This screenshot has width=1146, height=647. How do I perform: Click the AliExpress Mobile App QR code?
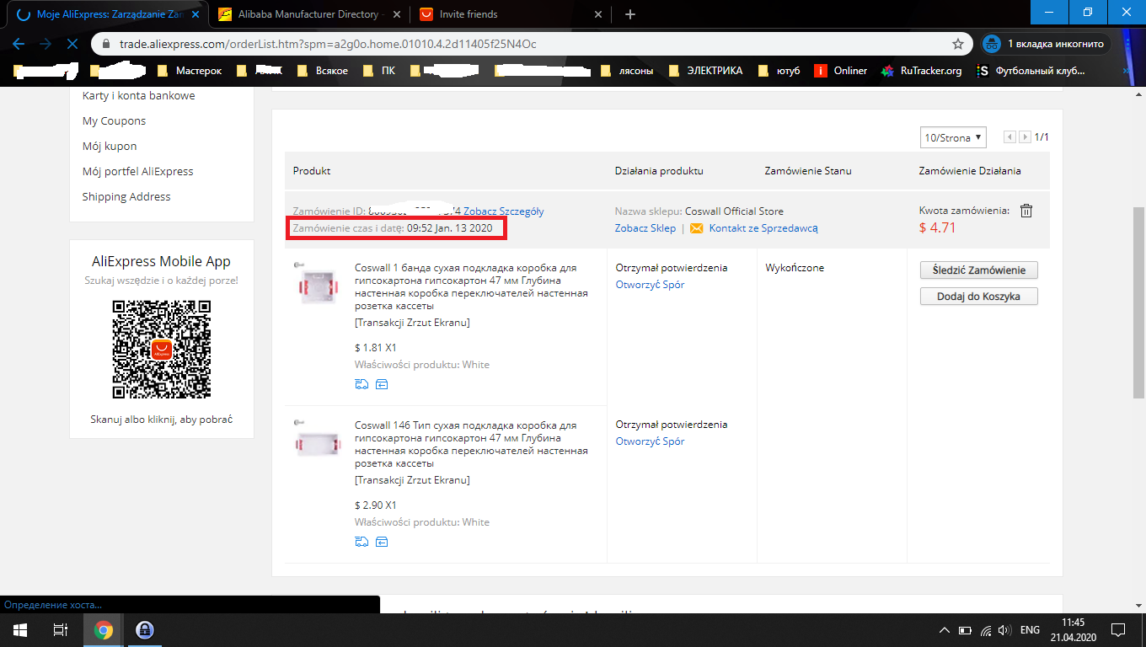tap(162, 350)
